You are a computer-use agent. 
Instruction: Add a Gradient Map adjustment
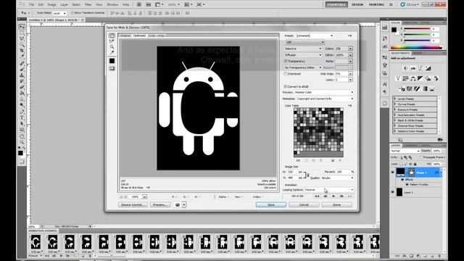(425, 88)
